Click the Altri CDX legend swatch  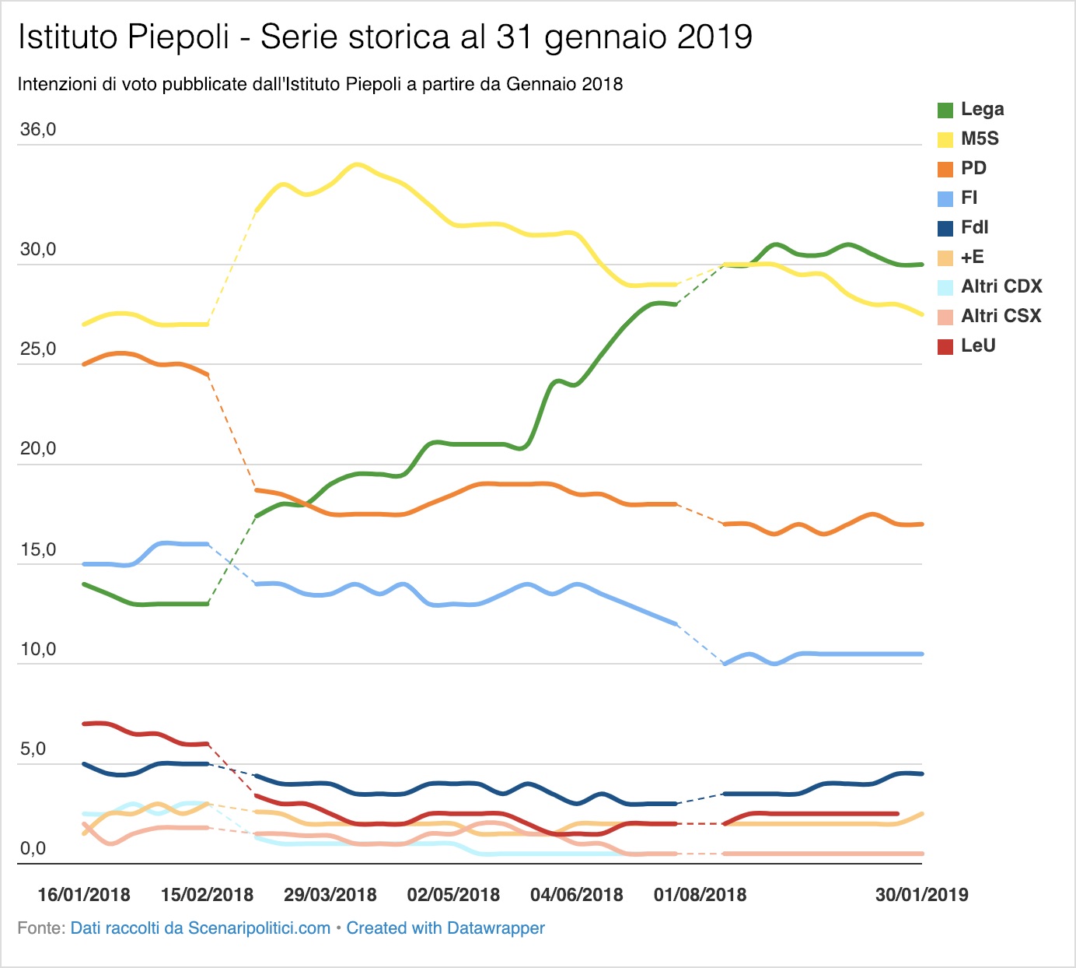[945, 288]
